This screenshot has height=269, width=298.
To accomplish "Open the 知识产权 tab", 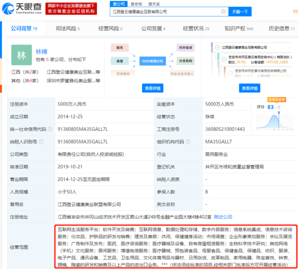I will (x=239, y=29).
